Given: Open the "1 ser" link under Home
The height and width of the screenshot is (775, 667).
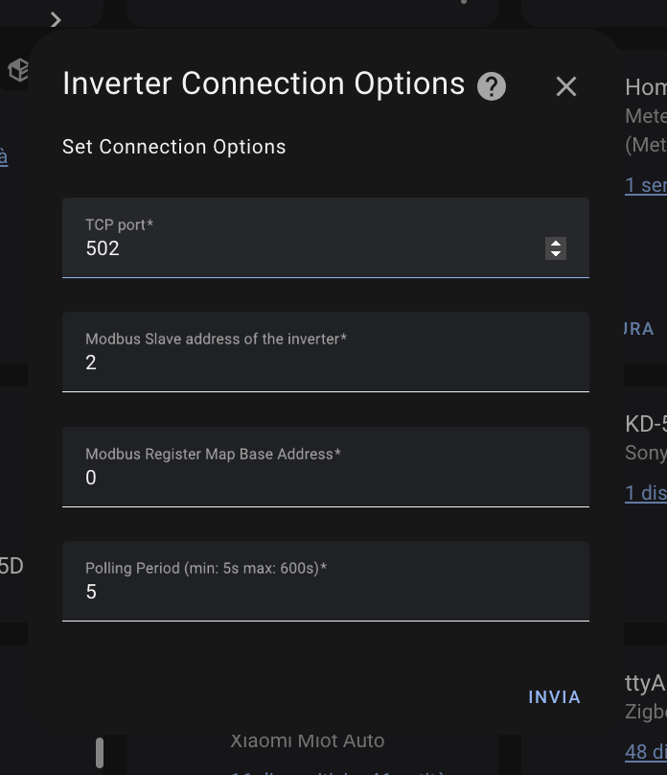Looking at the screenshot, I should pos(645,185).
